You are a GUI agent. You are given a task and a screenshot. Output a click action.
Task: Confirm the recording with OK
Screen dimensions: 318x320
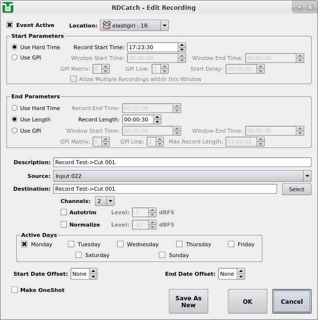click(247, 301)
